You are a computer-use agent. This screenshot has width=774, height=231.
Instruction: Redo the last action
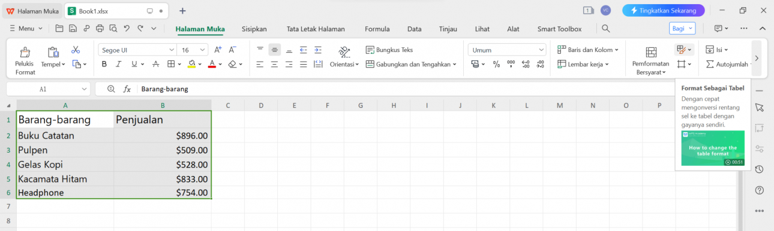tap(140, 28)
